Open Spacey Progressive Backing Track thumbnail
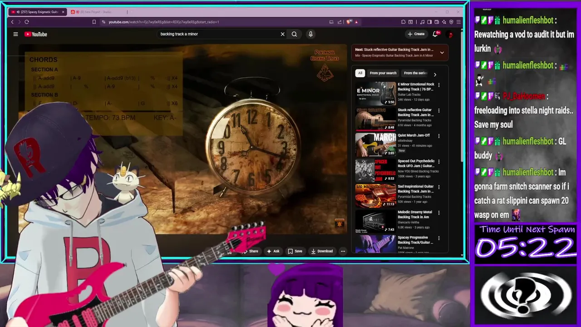581x327 pixels. 375,244
